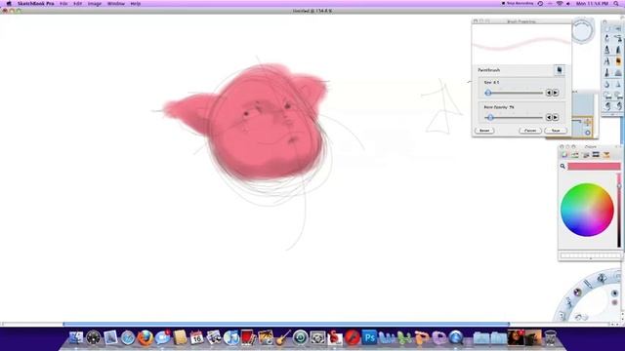Screen dimensions: 625x351
Task: Pick a color from the color wheel
Action: [x=587, y=210]
